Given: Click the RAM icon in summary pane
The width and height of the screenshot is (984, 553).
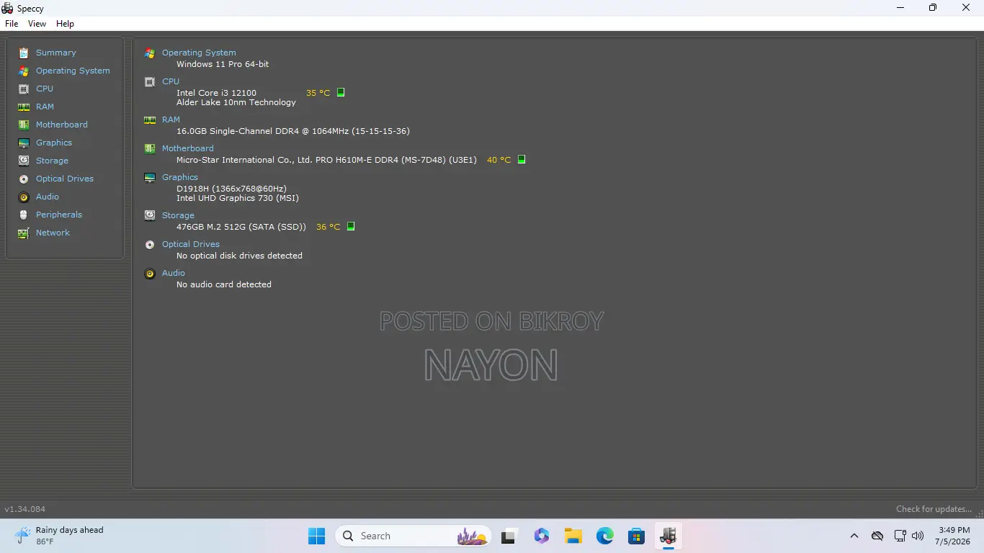Looking at the screenshot, I should (150, 120).
